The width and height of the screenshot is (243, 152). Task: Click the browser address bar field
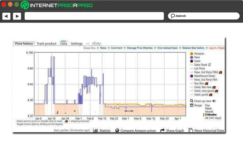pyautogui.click(x=94, y=16)
